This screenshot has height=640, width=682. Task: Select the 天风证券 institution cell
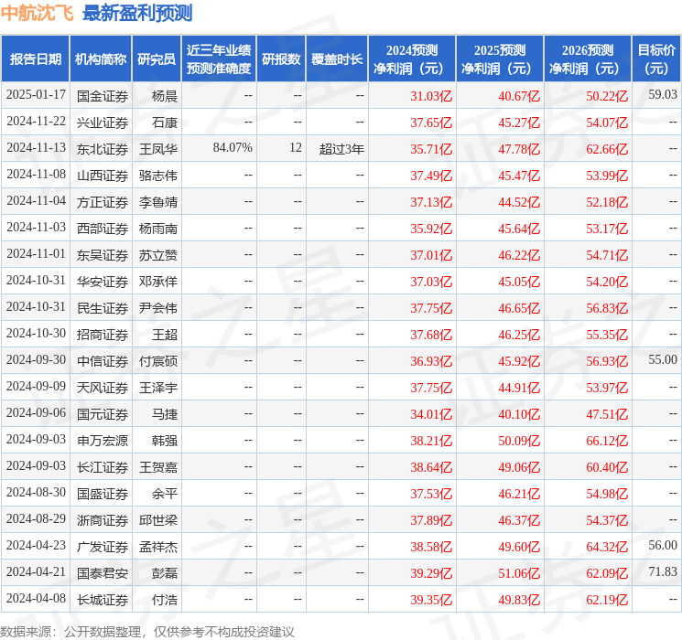(x=101, y=387)
